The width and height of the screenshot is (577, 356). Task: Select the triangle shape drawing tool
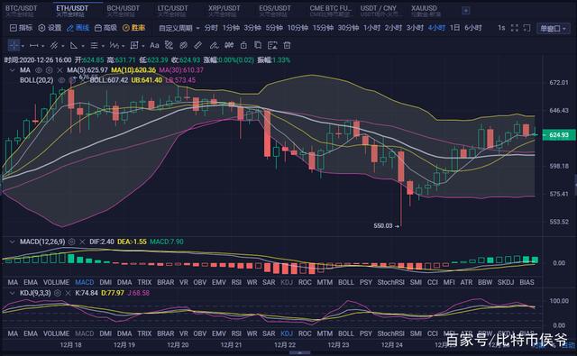click(x=74, y=45)
